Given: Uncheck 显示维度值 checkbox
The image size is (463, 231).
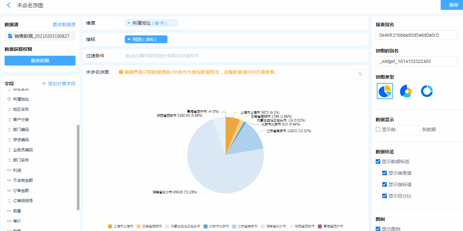Looking at the screenshot, I should pos(385,173).
